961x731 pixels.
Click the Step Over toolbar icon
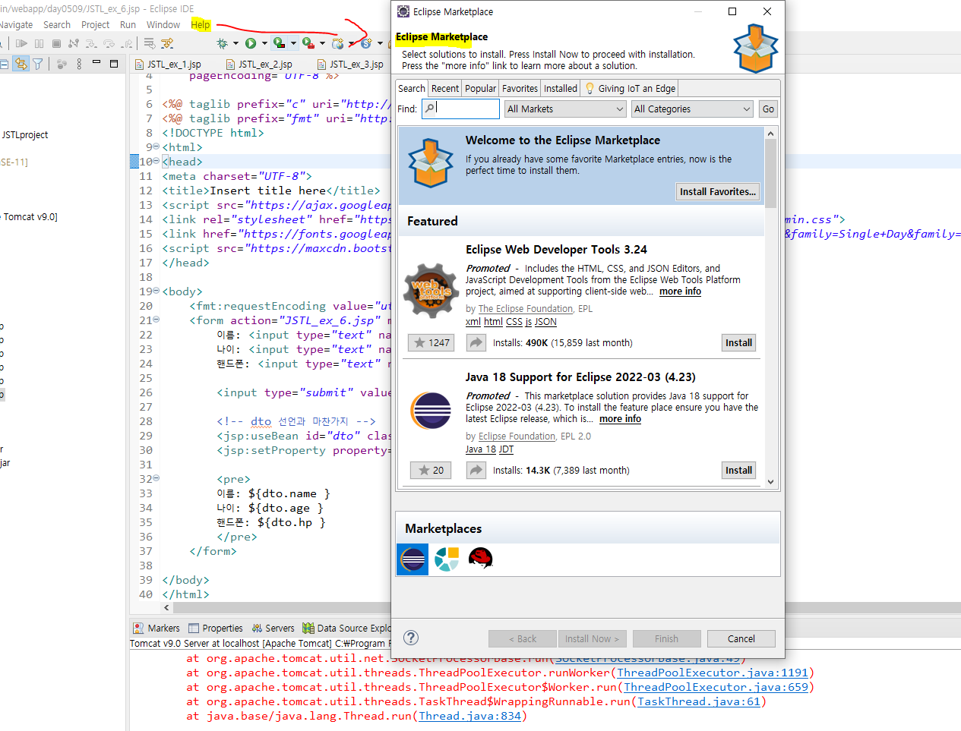pos(109,43)
